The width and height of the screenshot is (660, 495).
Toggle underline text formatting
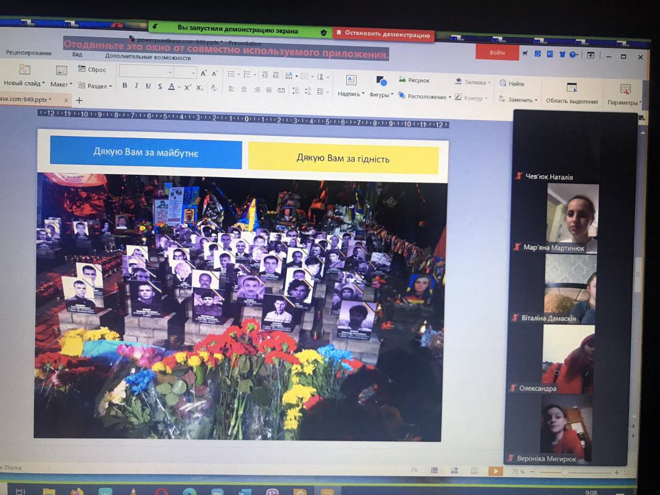[x=148, y=86]
